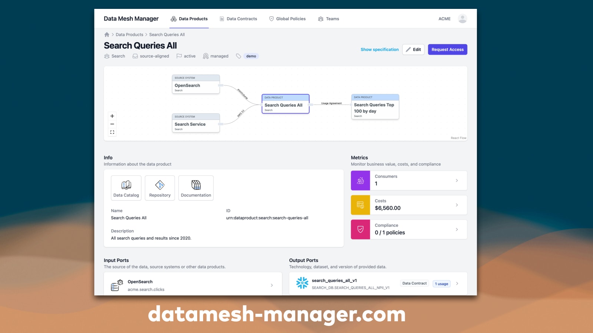This screenshot has height=333, width=593.
Task: Click the ACME organization label
Action: coord(444,19)
